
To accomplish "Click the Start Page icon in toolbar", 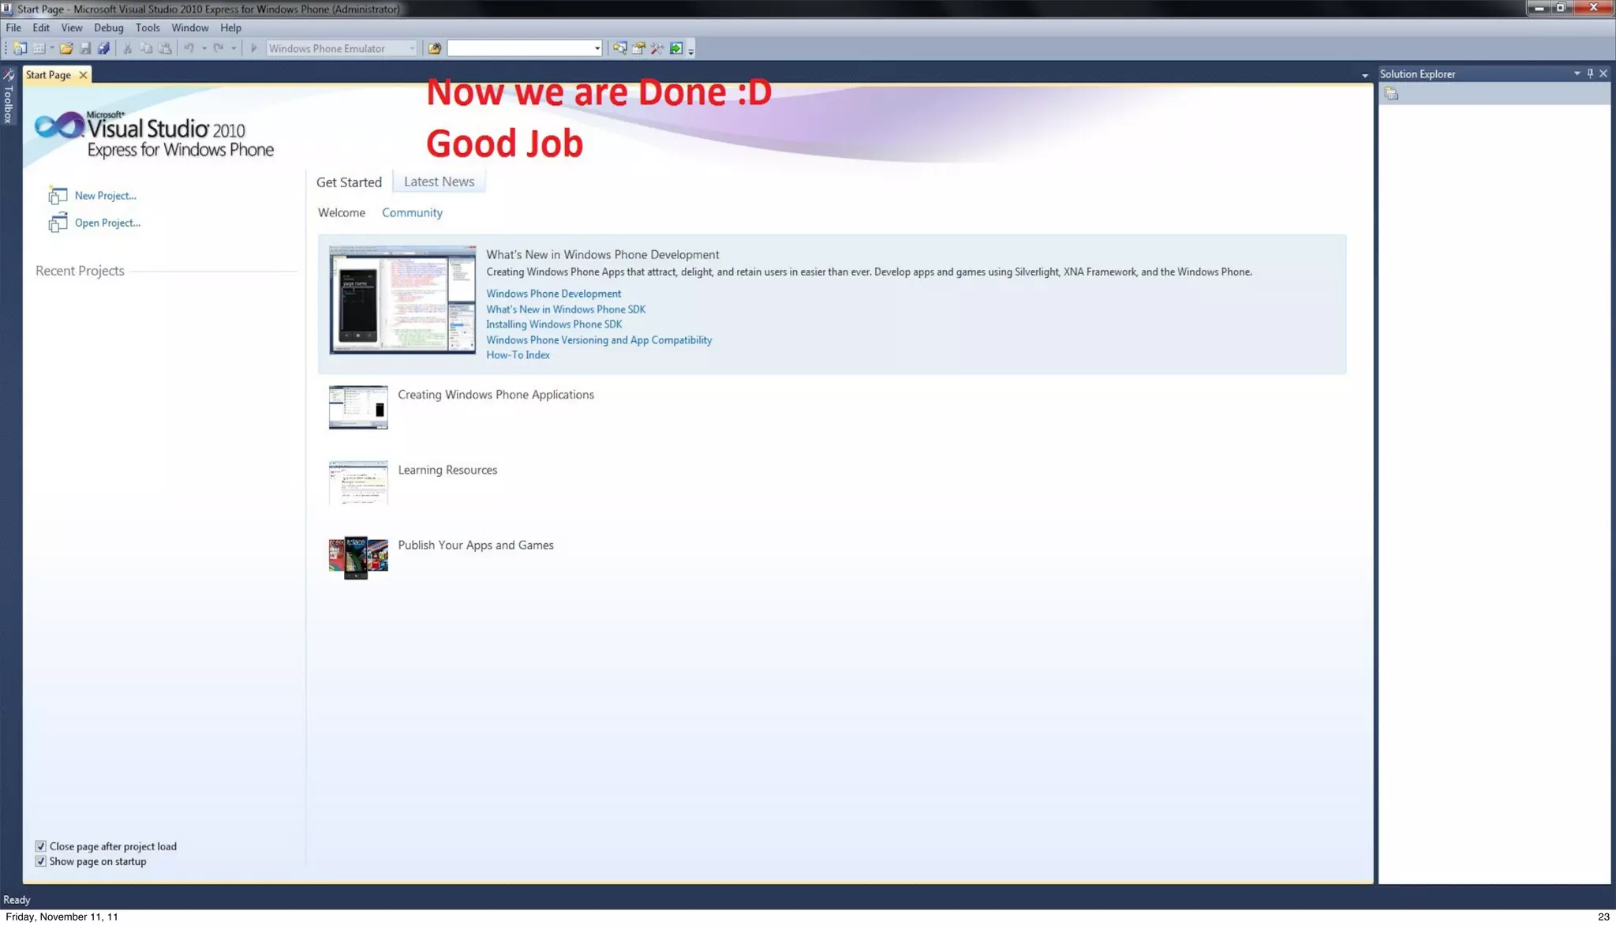I will 676,48.
